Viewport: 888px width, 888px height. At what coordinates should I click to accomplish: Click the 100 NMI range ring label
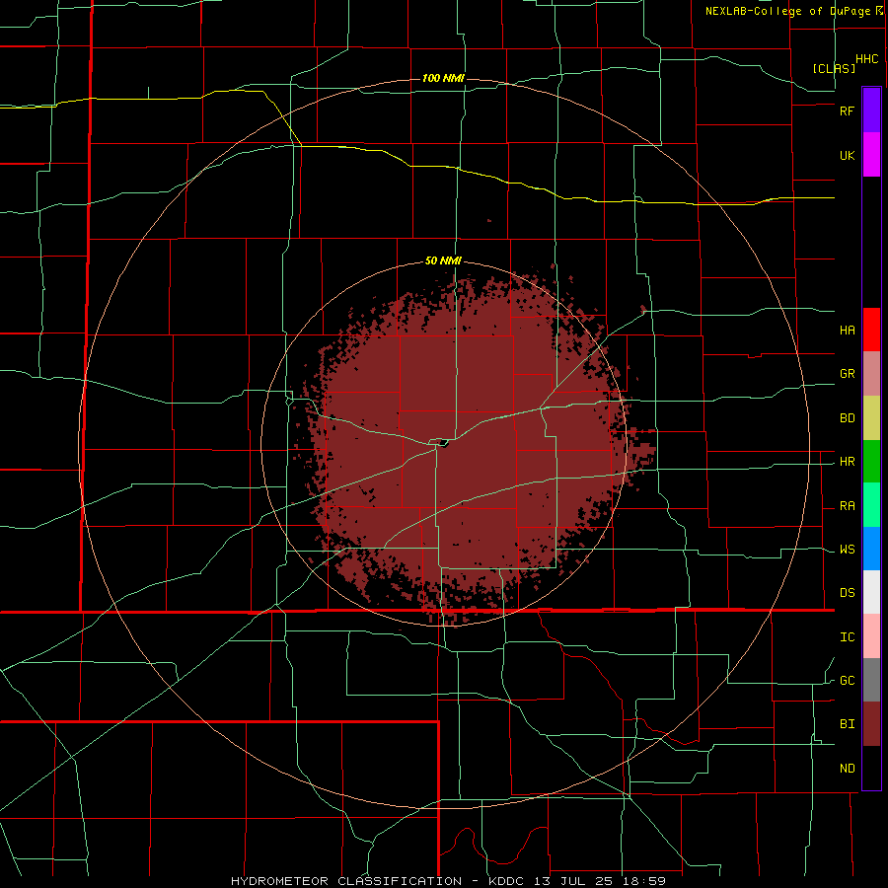(x=443, y=78)
